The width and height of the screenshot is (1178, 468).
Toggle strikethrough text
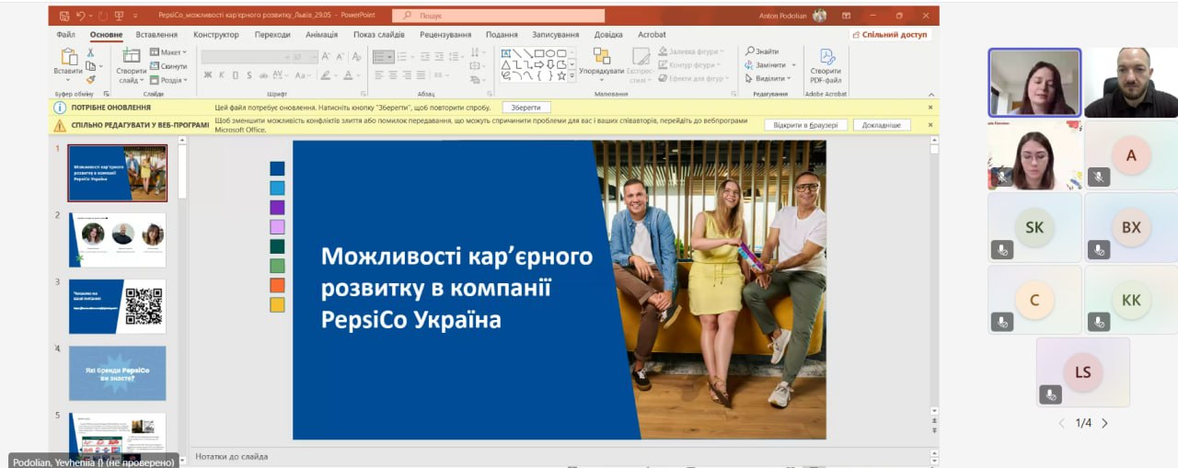click(263, 75)
